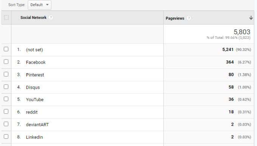The image size is (257, 146).
Task: Open the deviantART network entry
Action: (x=37, y=124)
